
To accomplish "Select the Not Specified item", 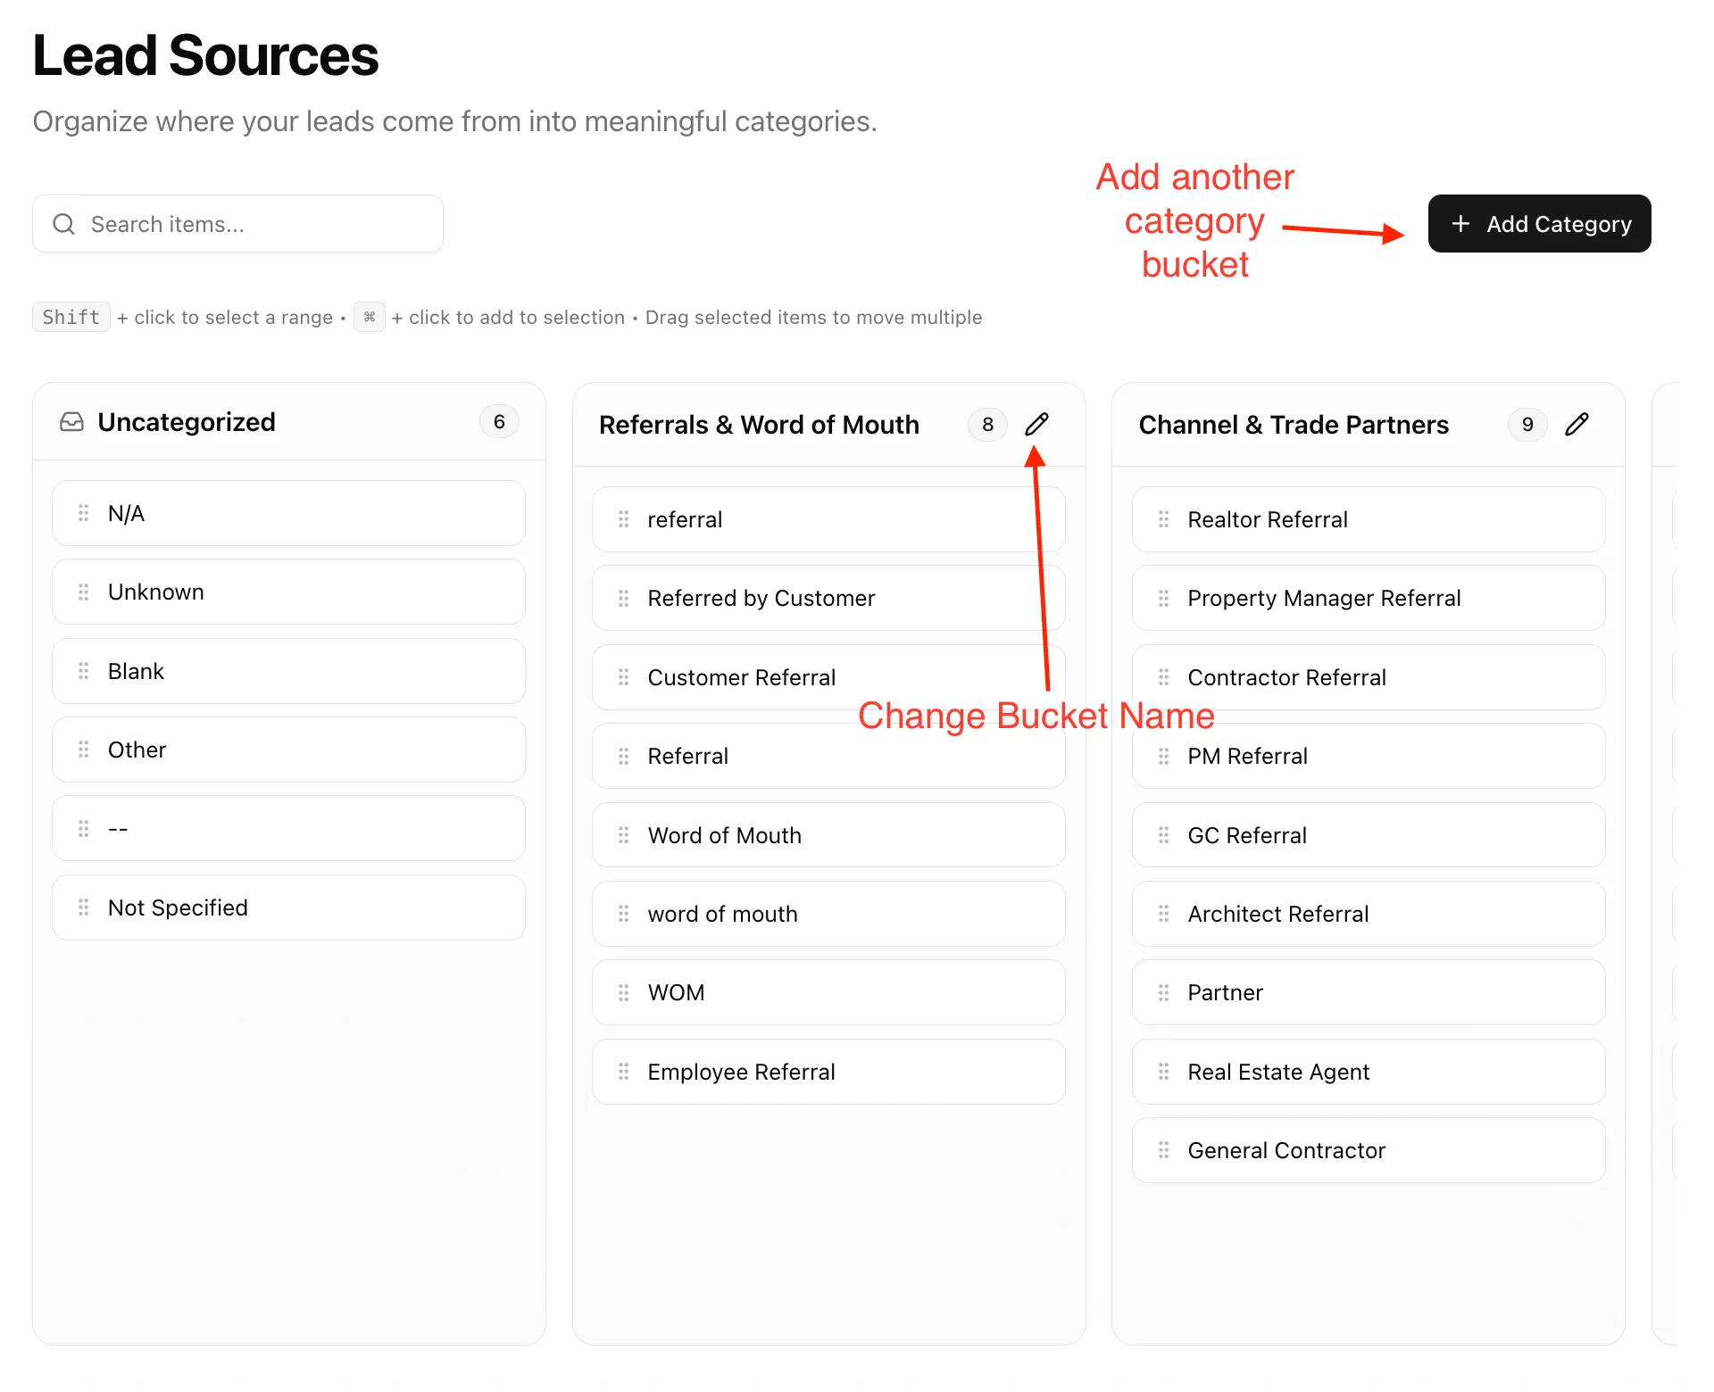I will pyautogui.click(x=288, y=907).
